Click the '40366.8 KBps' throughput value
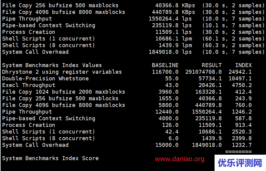 [175, 5]
